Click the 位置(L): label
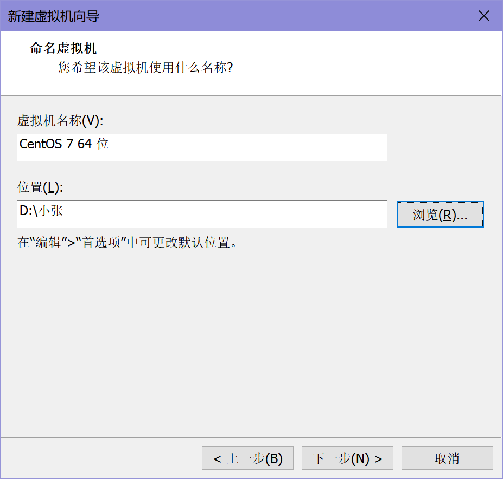 click(x=40, y=187)
